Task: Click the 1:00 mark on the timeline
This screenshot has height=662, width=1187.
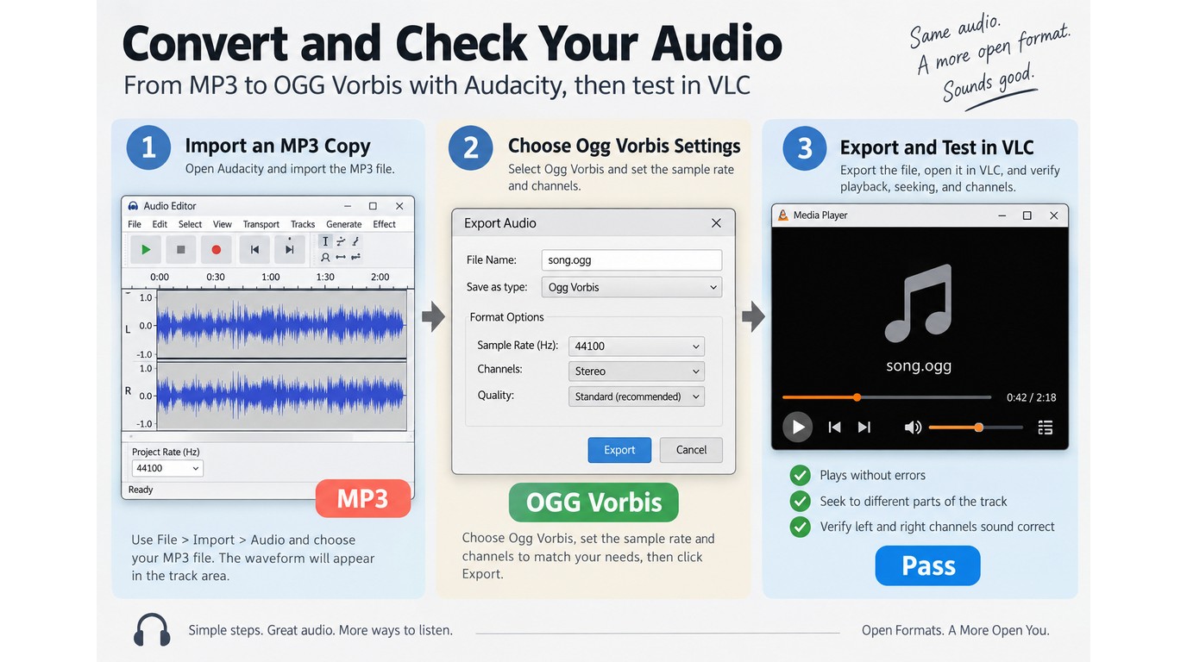Action: 271,278
